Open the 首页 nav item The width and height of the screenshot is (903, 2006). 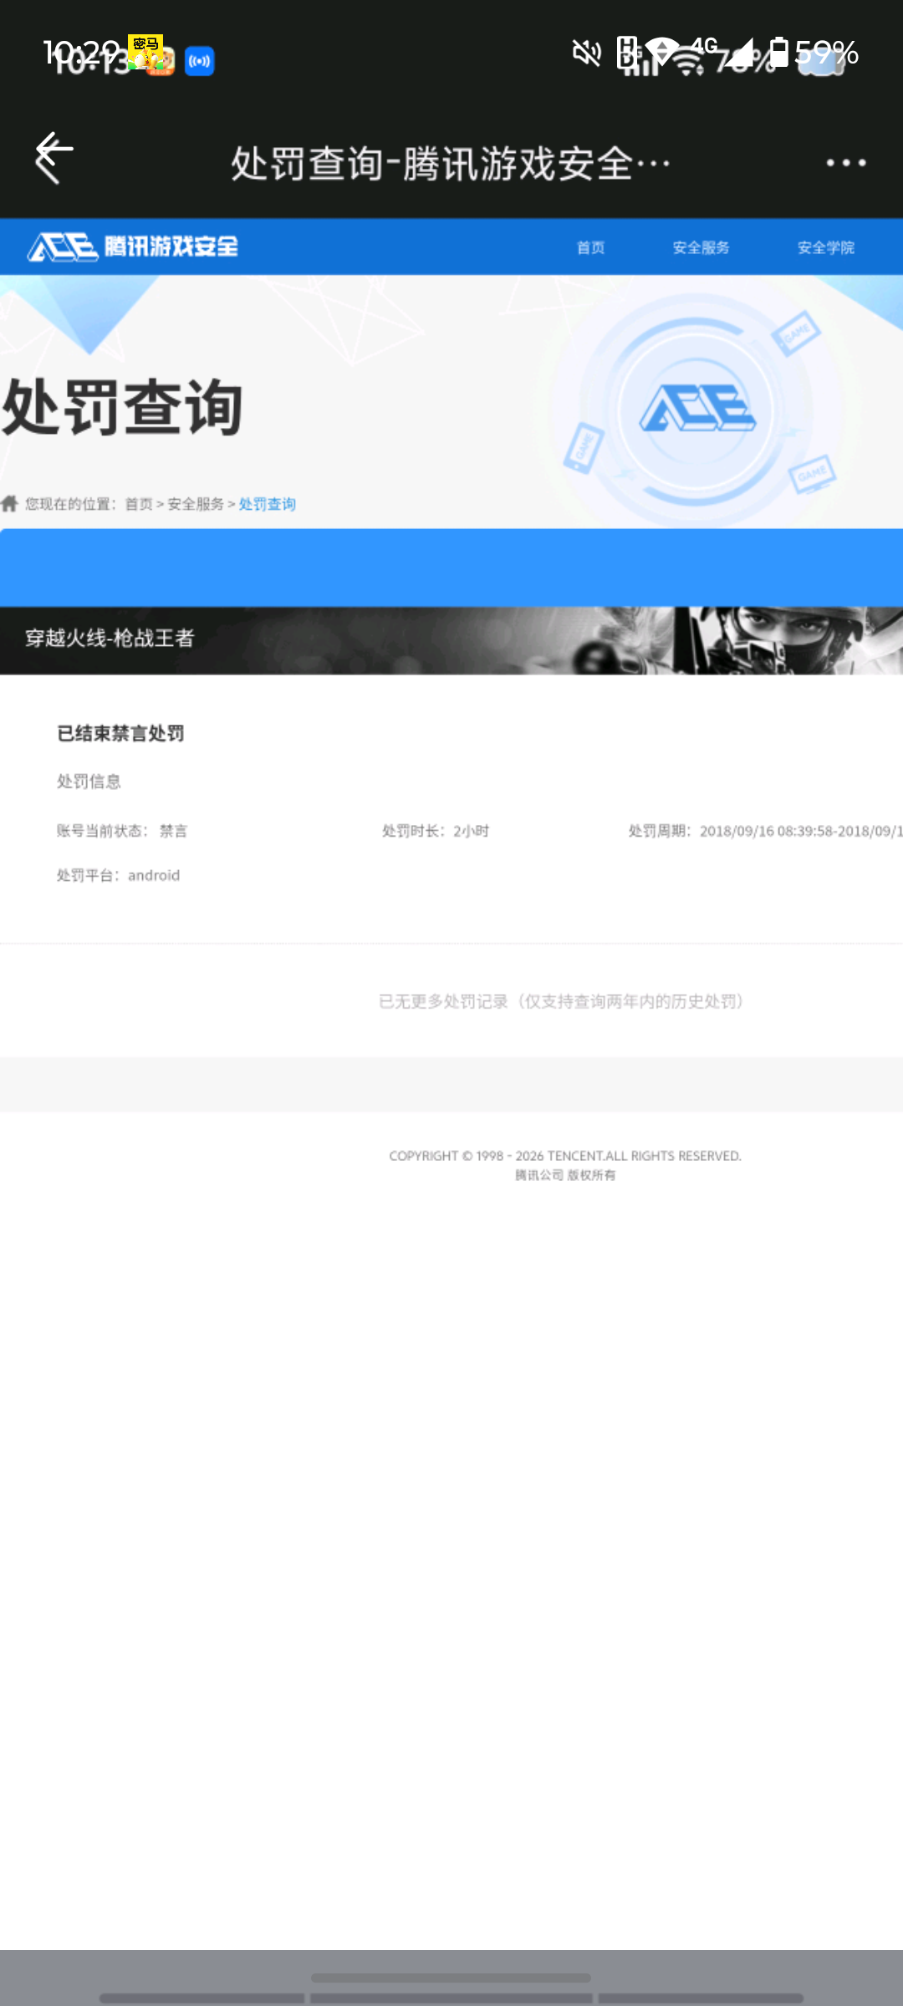pos(590,247)
